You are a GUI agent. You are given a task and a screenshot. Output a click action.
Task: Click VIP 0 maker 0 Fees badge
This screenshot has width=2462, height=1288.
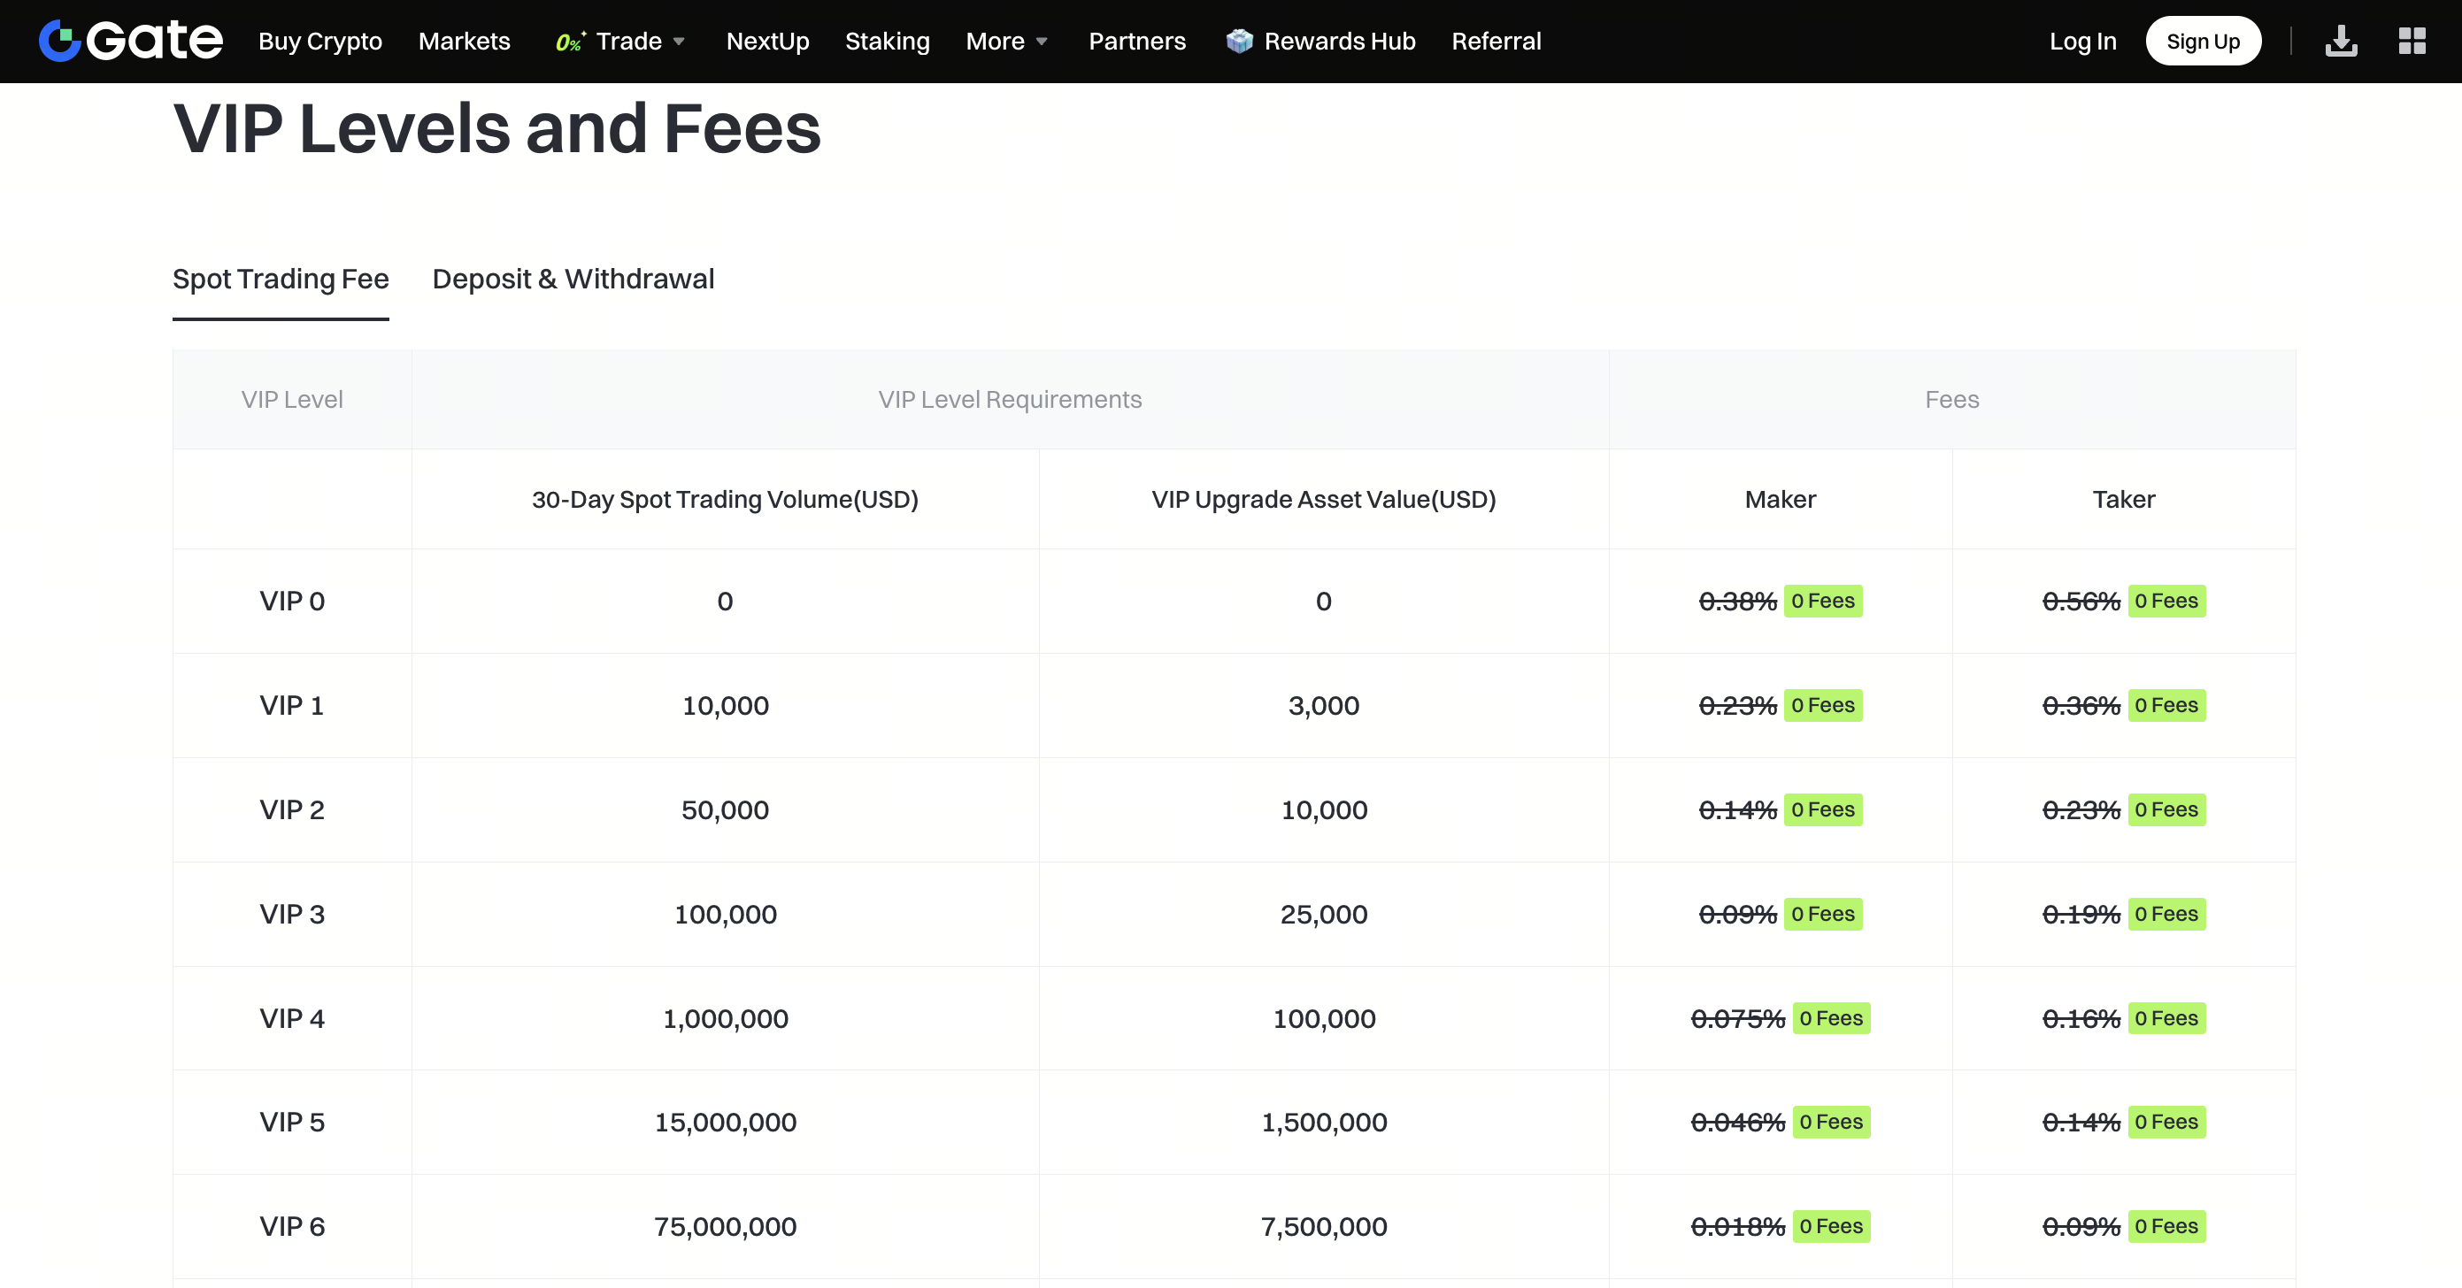[x=1823, y=601]
